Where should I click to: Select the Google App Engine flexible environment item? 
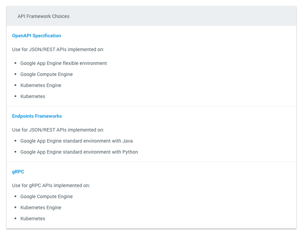[x=64, y=63]
